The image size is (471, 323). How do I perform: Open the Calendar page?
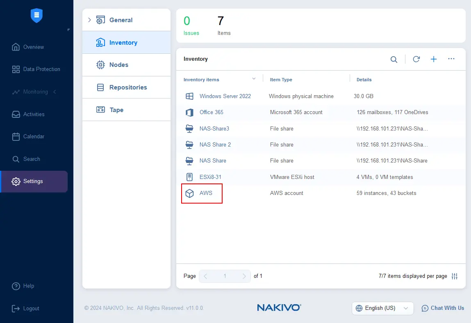28,137
